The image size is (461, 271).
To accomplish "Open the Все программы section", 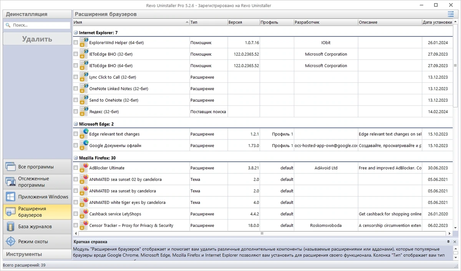I will [x=37, y=167].
